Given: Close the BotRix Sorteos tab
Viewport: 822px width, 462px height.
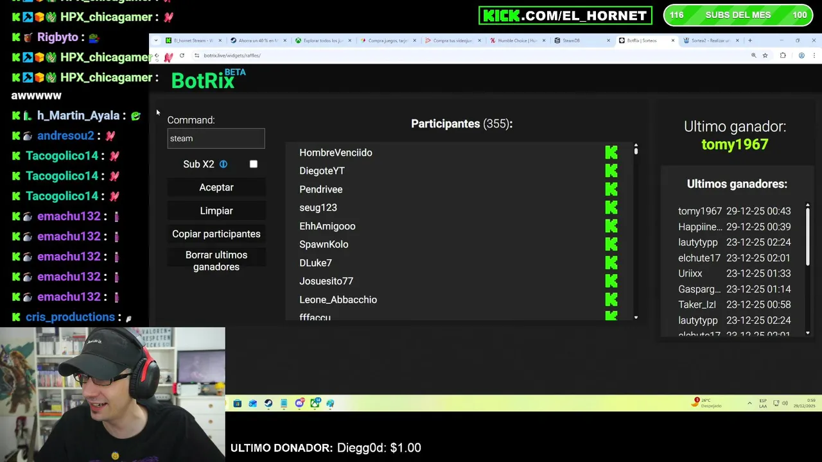Looking at the screenshot, I should coord(672,40).
